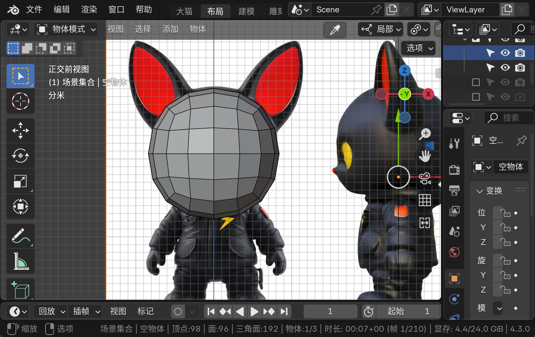Disable rendering for the highlighted outliner row
Screen dimensions: 535x337
(520, 53)
